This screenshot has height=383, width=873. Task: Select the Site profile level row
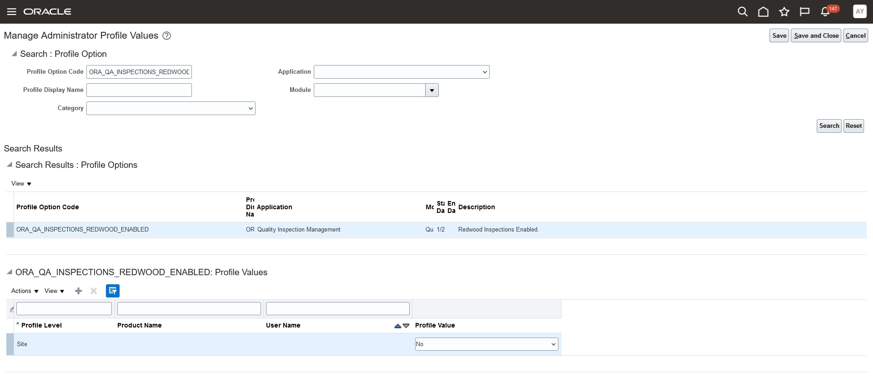pyautogui.click(x=284, y=344)
